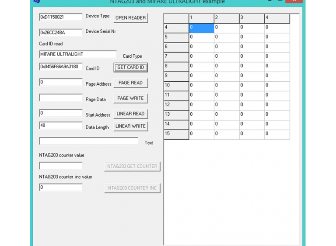Select row header 6 in the grid
This screenshot has height=246, width=336.
point(176,47)
